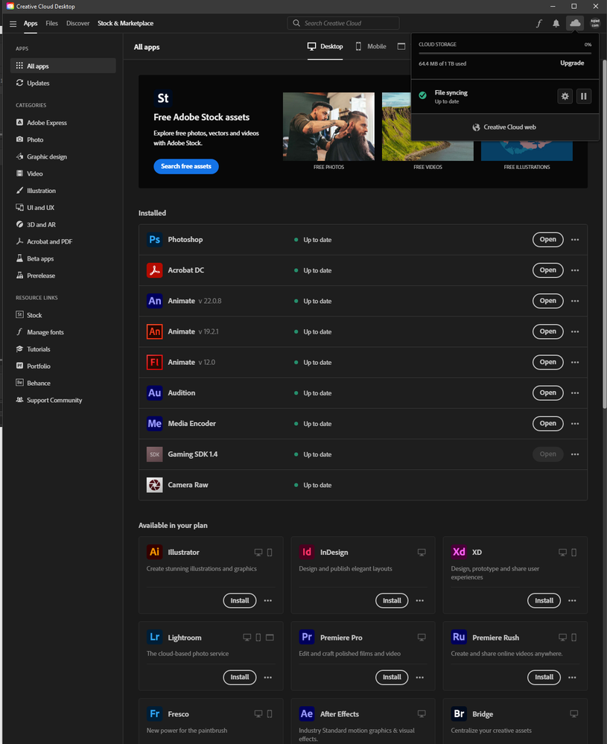607x744 pixels.
Task: Click the Flash Animate v 12.0 icon
Action: 154,362
